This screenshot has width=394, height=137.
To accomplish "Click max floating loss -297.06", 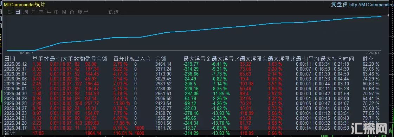I will point(191,93).
